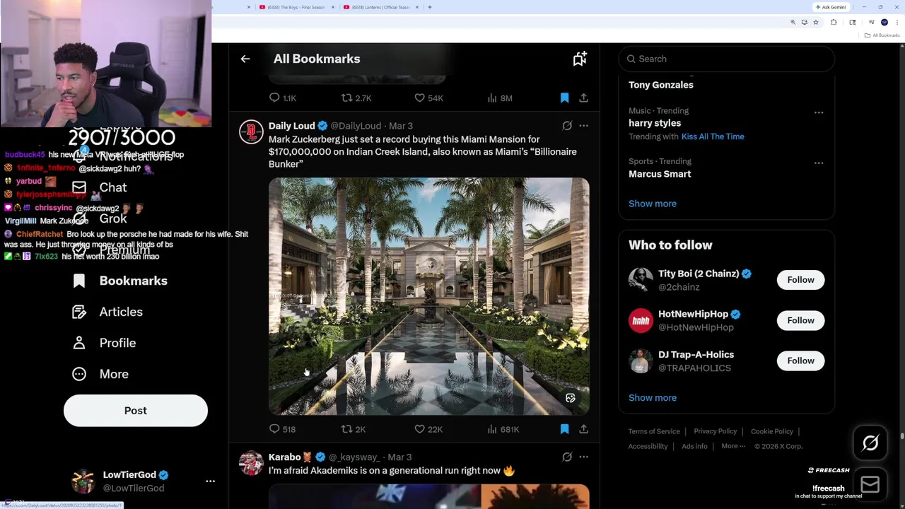Switch to The Boys Final Season tab

(x=296, y=7)
